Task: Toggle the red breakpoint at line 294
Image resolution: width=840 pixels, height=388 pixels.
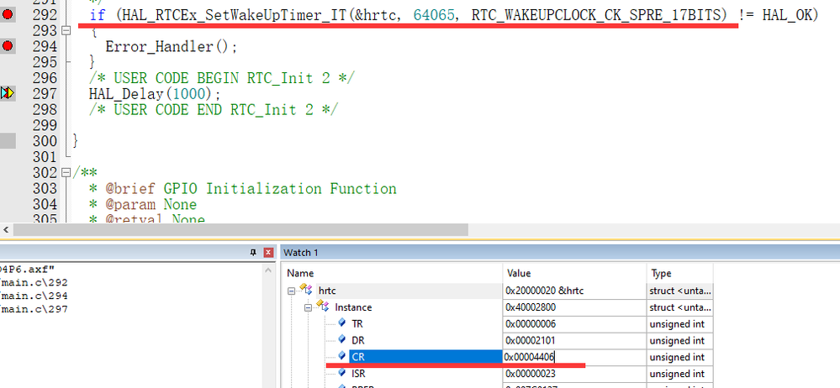Action: pos(8,46)
